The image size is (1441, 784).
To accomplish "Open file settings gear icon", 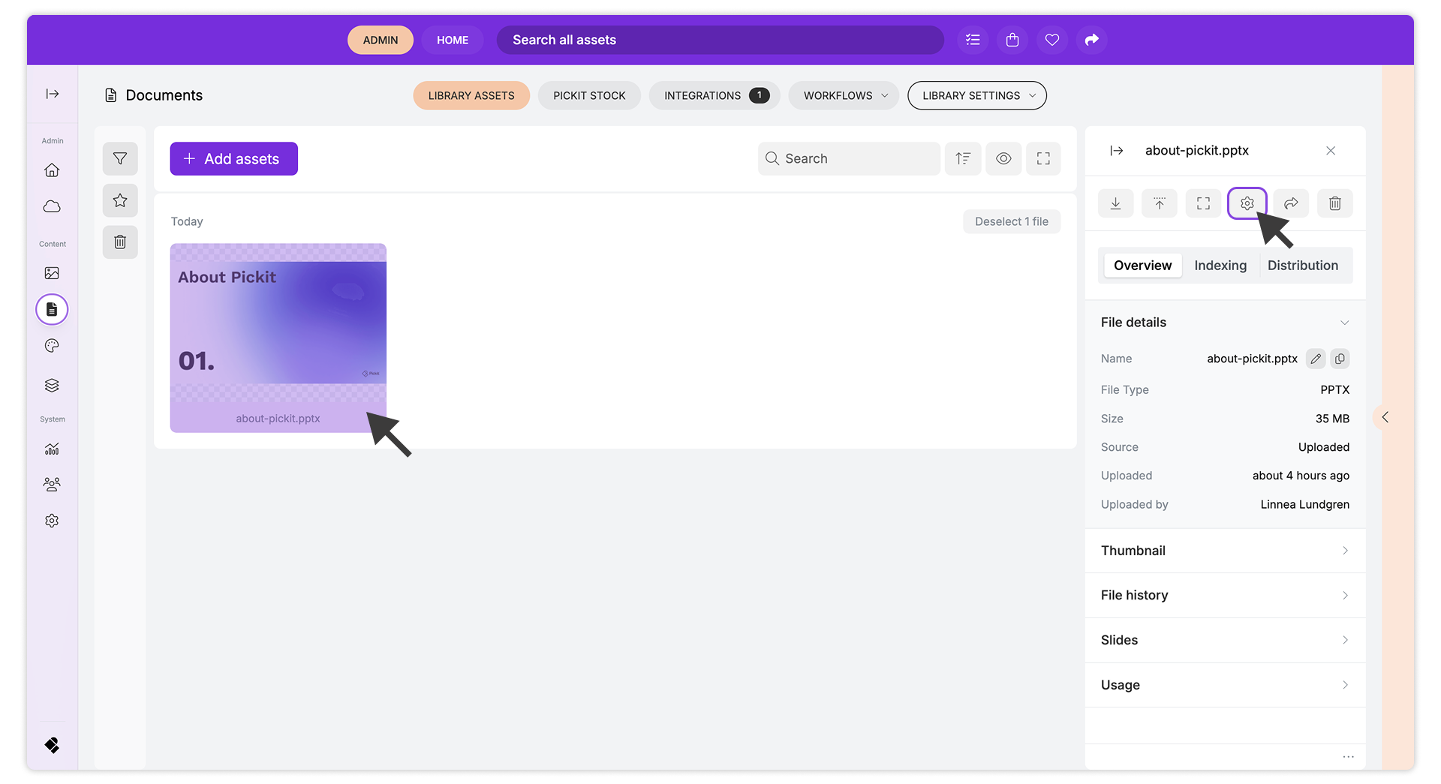I will point(1247,203).
